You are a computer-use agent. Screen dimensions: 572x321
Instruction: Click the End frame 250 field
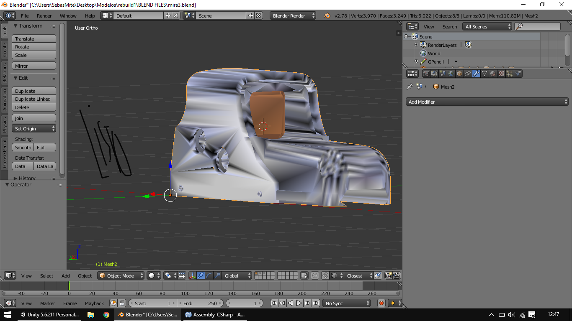[x=200, y=303]
